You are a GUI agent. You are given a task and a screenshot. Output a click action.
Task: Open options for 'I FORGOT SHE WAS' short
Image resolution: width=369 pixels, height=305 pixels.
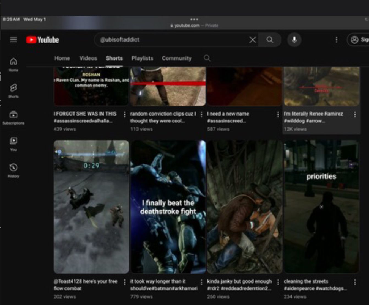(125, 114)
